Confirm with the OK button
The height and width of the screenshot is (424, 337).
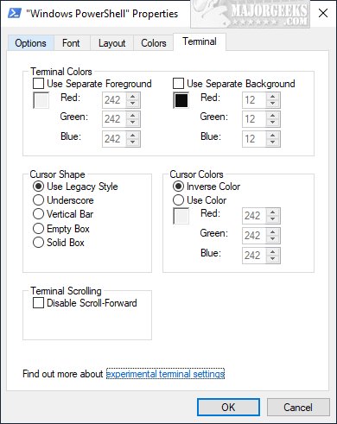click(x=228, y=407)
